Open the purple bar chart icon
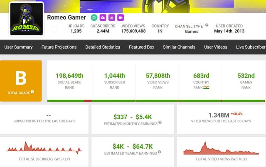The height and width of the screenshot is (167, 266). pos(111,17)
